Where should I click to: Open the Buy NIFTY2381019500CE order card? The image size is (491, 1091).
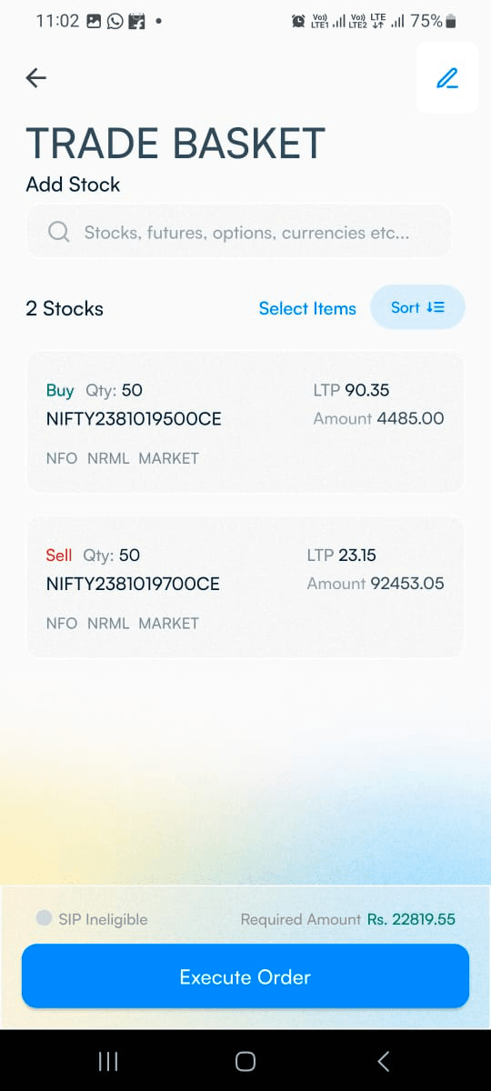click(245, 423)
